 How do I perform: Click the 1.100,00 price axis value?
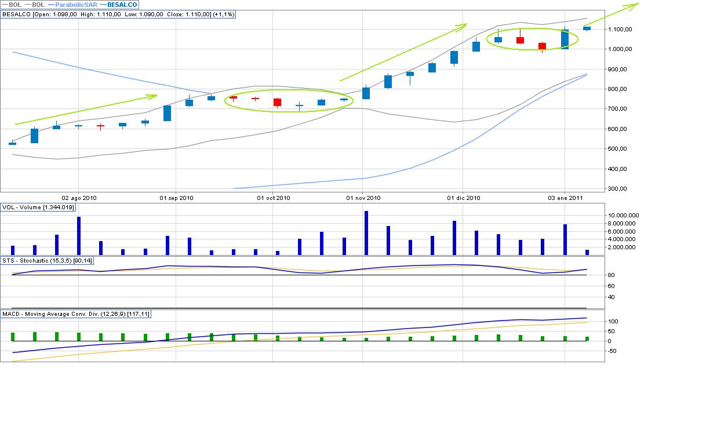click(x=621, y=29)
